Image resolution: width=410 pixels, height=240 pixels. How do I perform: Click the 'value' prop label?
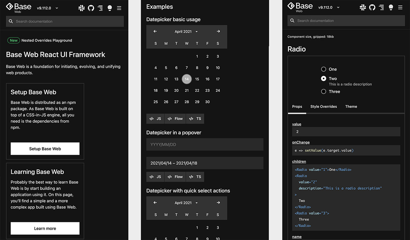pyautogui.click(x=297, y=124)
